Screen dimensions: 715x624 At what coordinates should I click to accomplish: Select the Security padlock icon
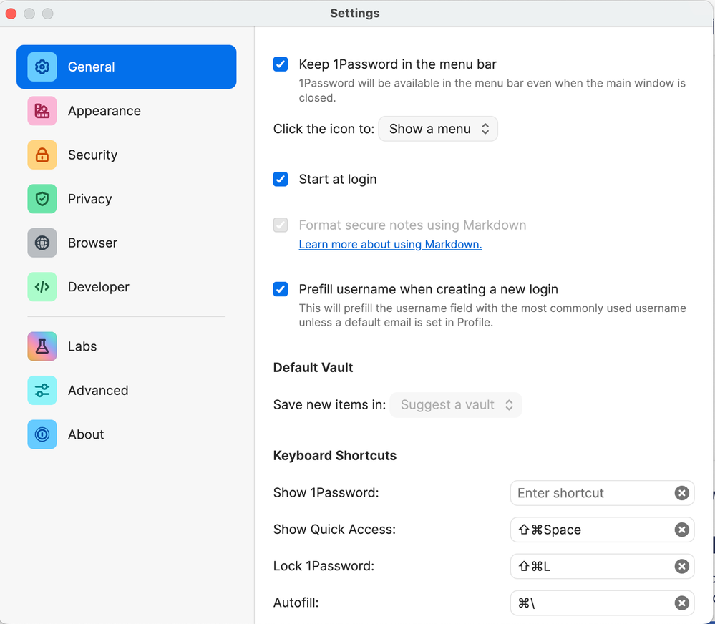point(42,155)
